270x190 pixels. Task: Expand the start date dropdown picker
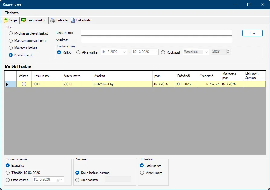(125, 52)
